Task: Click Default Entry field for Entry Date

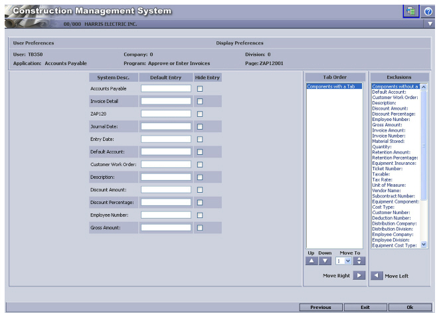Action: pyautogui.click(x=166, y=139)
